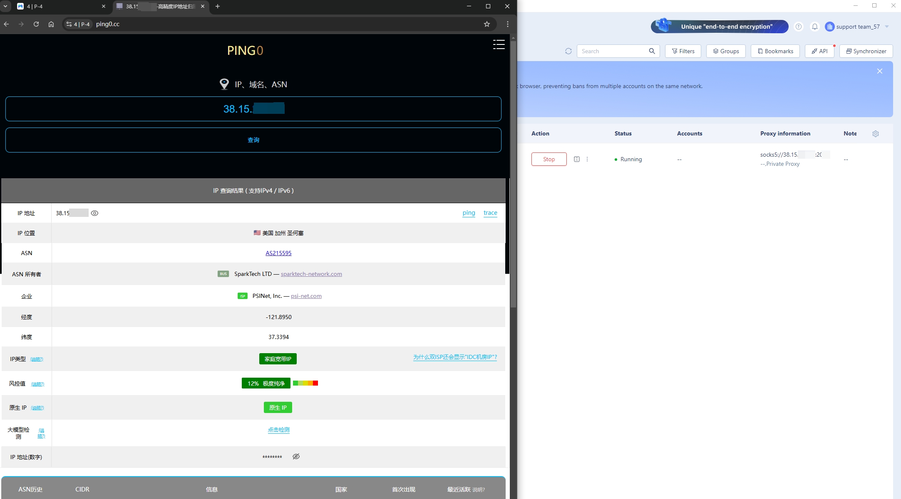Open Chrome three-dot menu

tap(507, 24)
